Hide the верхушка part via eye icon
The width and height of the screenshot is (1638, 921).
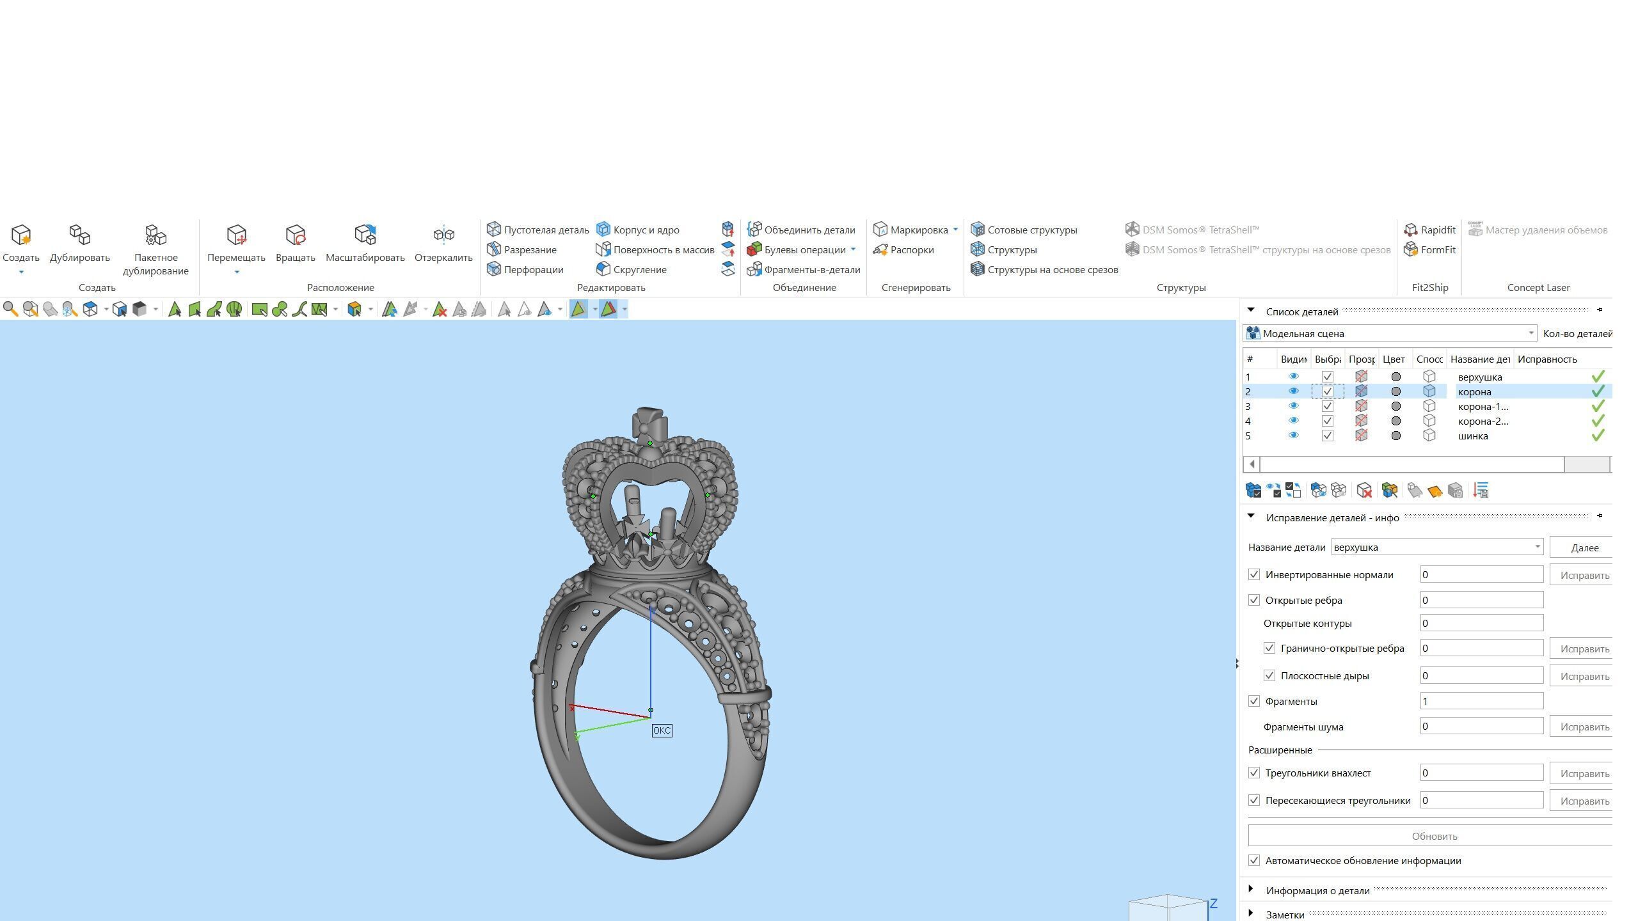(1293, 377)
